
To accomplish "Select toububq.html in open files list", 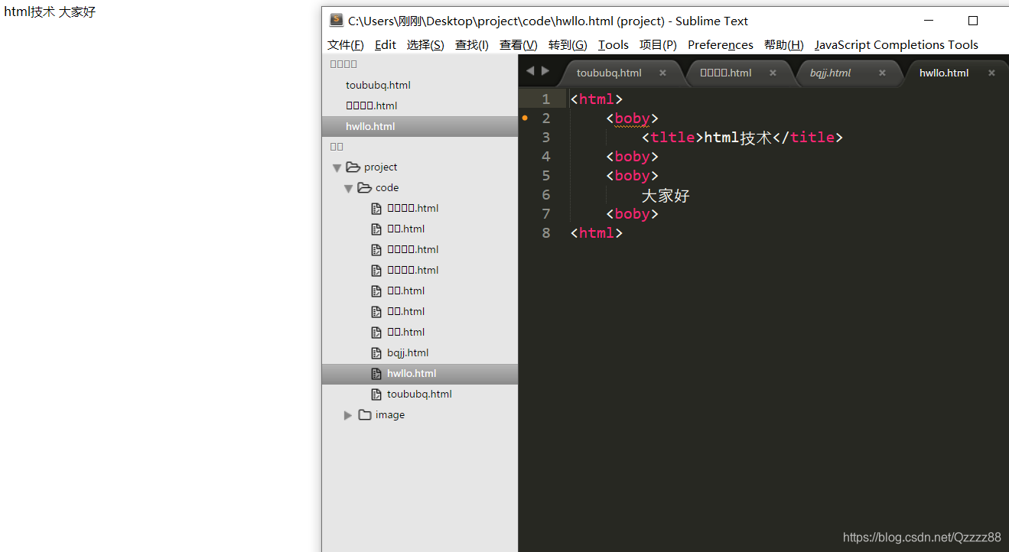I will click(x=420, y=85).
